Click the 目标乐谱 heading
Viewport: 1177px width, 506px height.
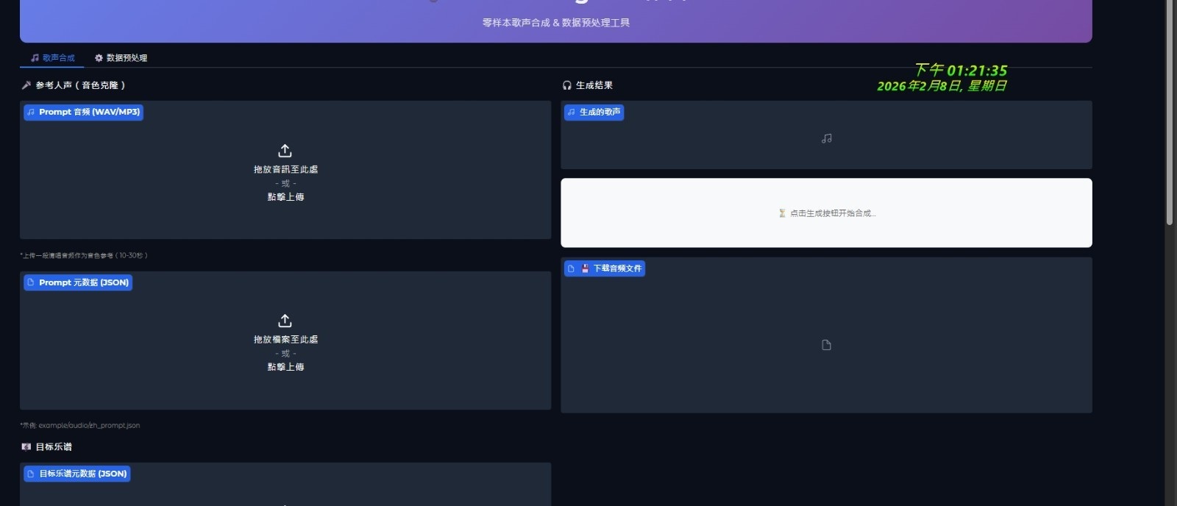[x=54, y=446]
